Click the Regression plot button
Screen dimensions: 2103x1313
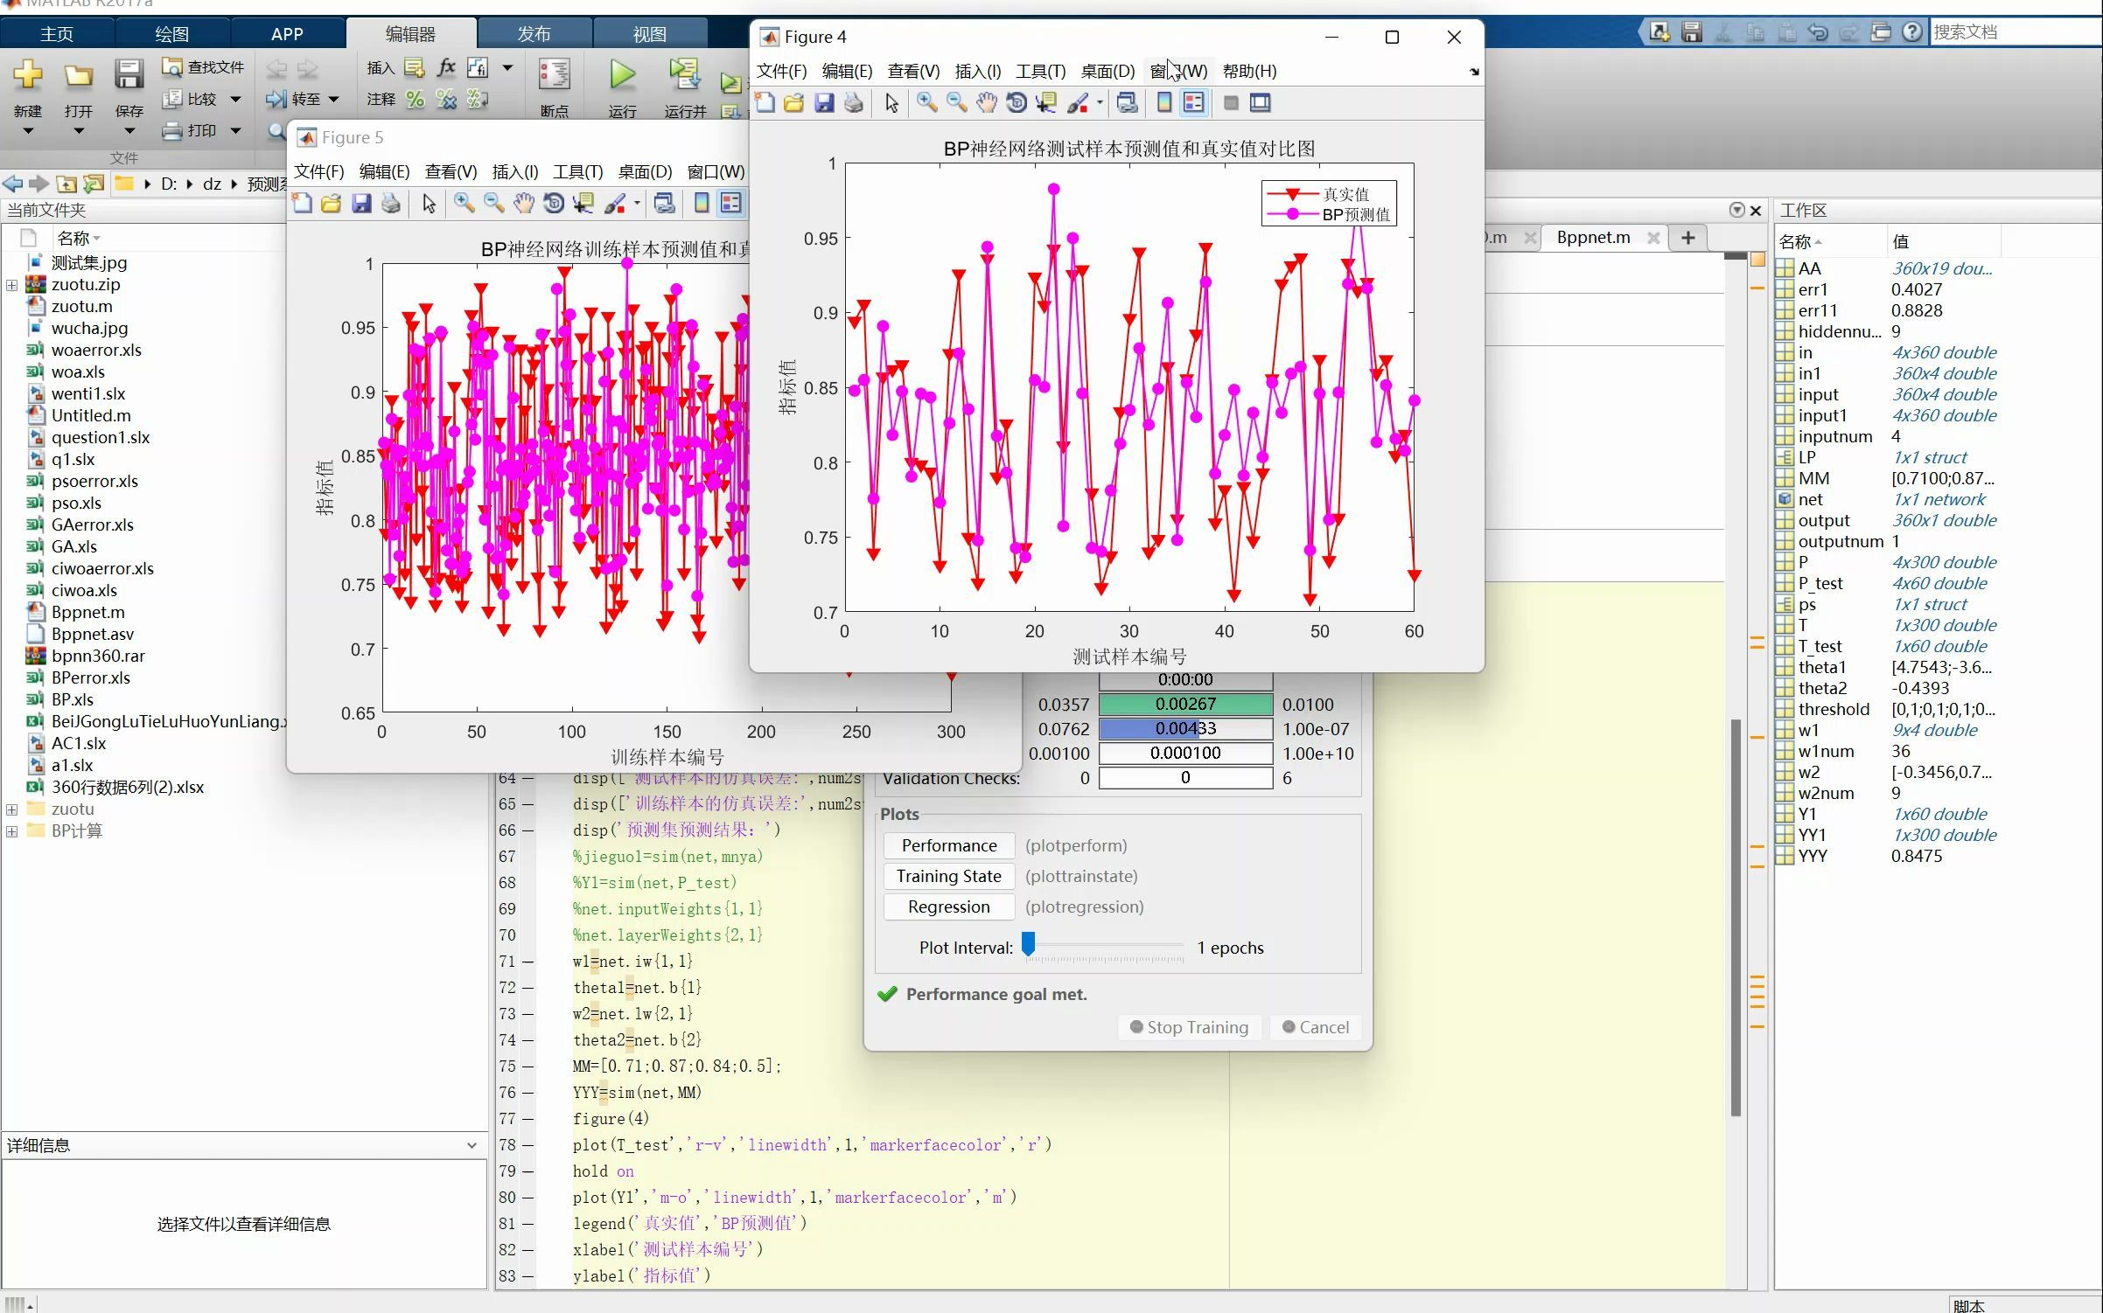pyautogui.click(x=948, y=907)
